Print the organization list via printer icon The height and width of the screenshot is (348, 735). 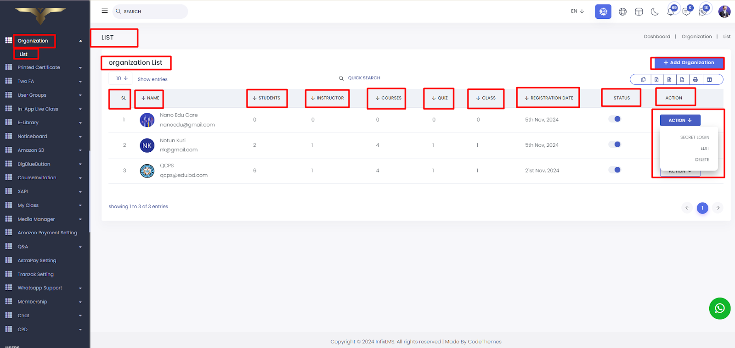(x=695, y=80)
